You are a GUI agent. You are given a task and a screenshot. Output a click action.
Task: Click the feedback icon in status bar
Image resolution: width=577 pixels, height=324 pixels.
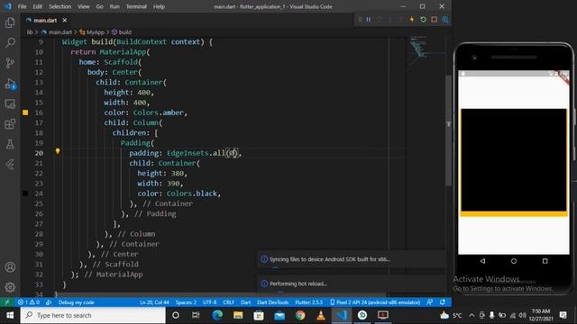tap(430, 302)
